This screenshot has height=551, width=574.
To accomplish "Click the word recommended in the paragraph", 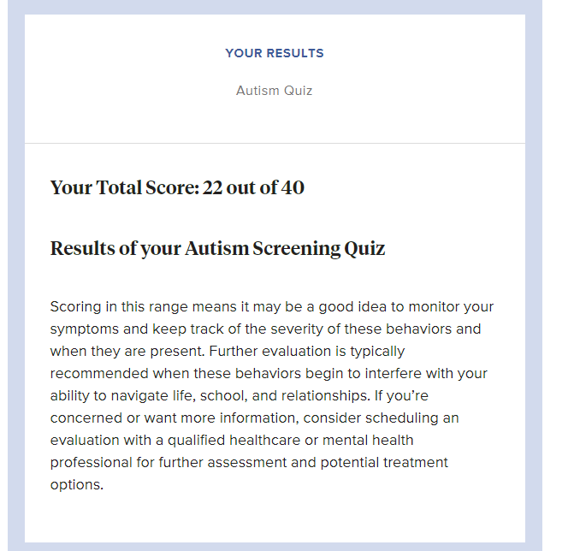I will pos(94,373).
